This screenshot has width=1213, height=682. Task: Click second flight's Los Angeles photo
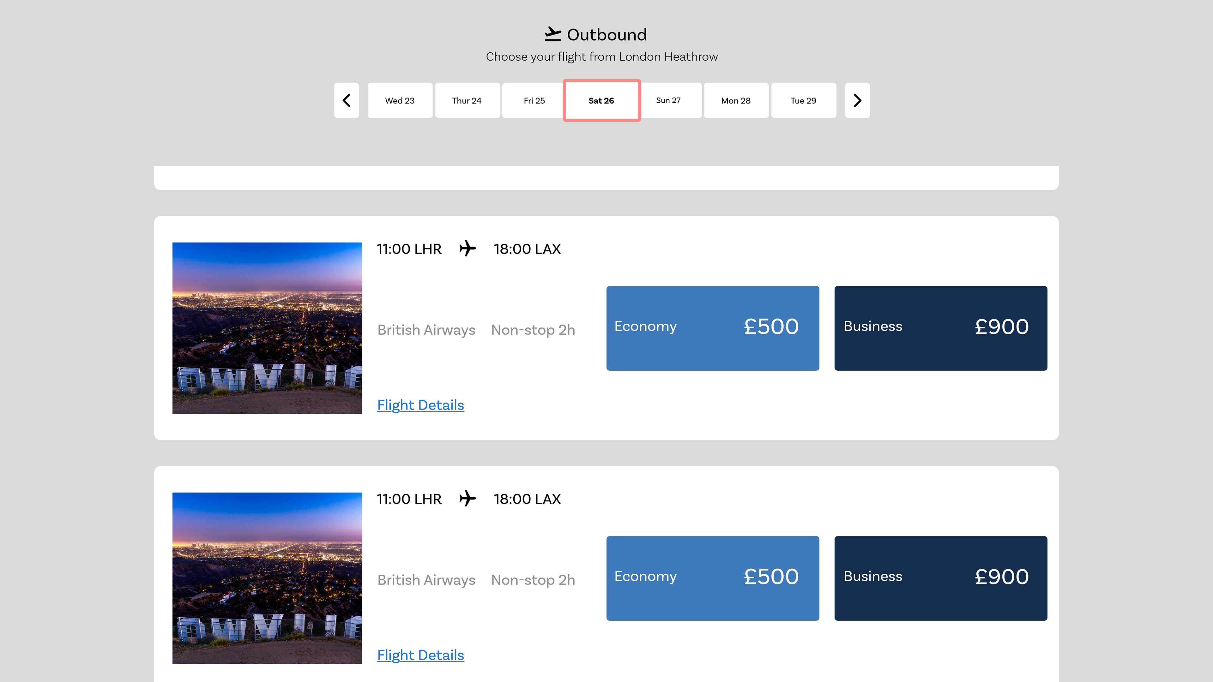pos(267,578)
